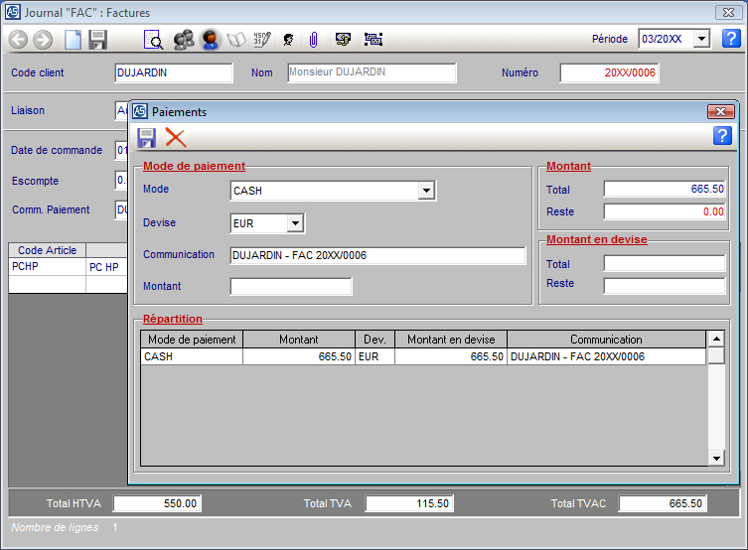748x550 pixels.
Task: Click the new document icon in toolbar
Action: [x=73, y=40]
